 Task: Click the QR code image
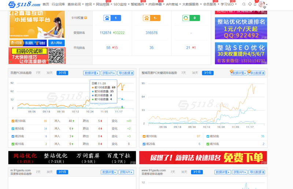(x=56, y=56)
